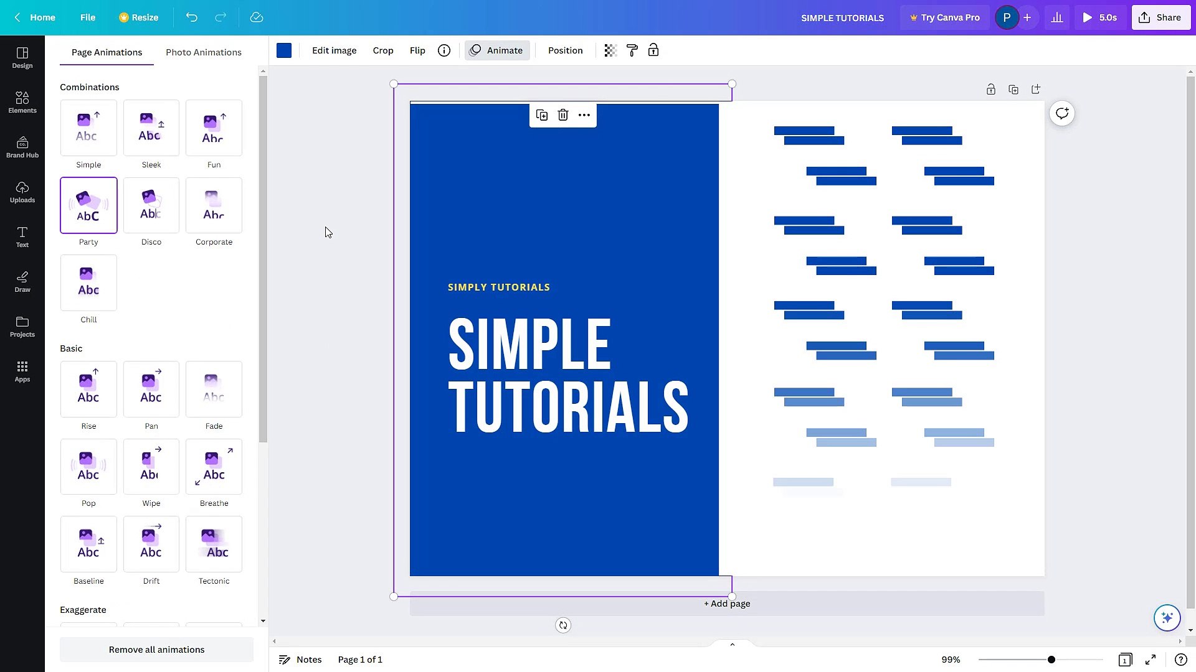The width and height of the screenshot is (1196, 672).
Task: Lock the page with the padlock icon
Action: 991,89
